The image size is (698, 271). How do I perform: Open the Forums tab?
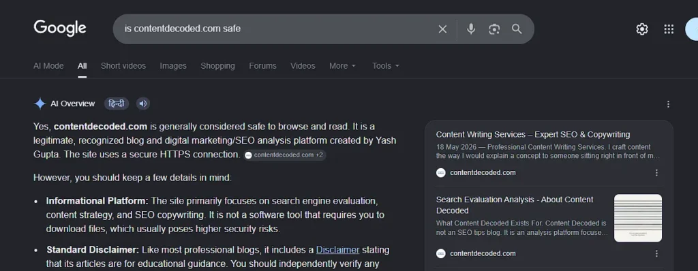[x=262, y=66]
